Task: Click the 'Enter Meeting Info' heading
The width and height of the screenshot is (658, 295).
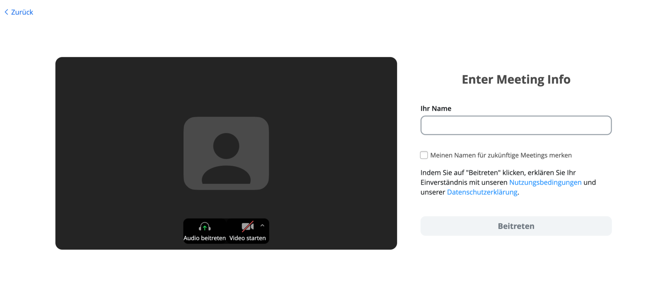Action: pyautogui.click(x=516, y=79)
